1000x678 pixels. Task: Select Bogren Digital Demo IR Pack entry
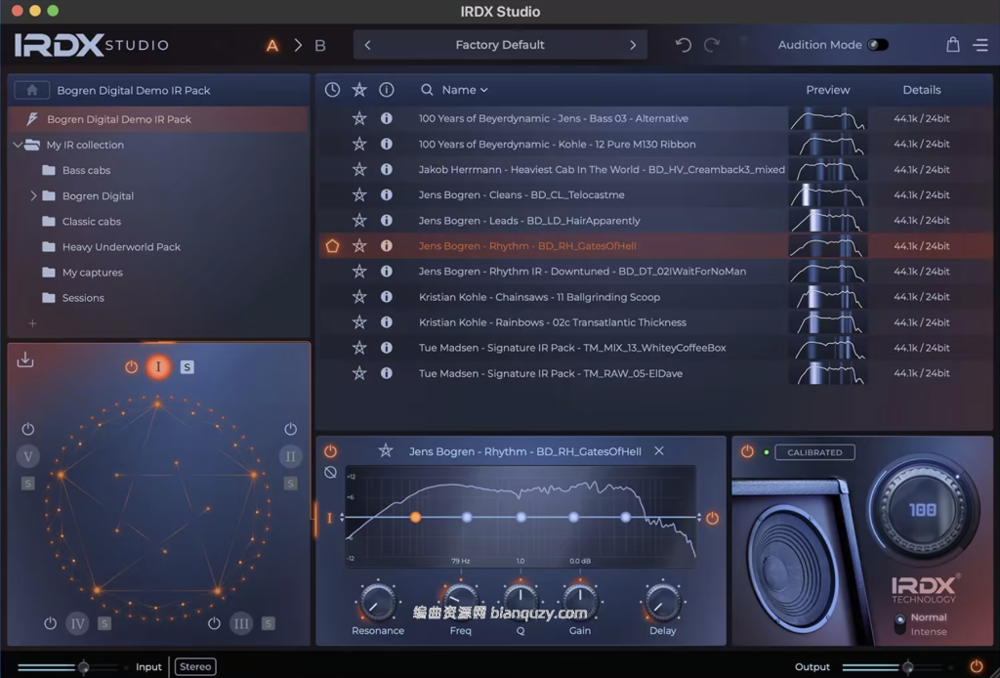158,119
